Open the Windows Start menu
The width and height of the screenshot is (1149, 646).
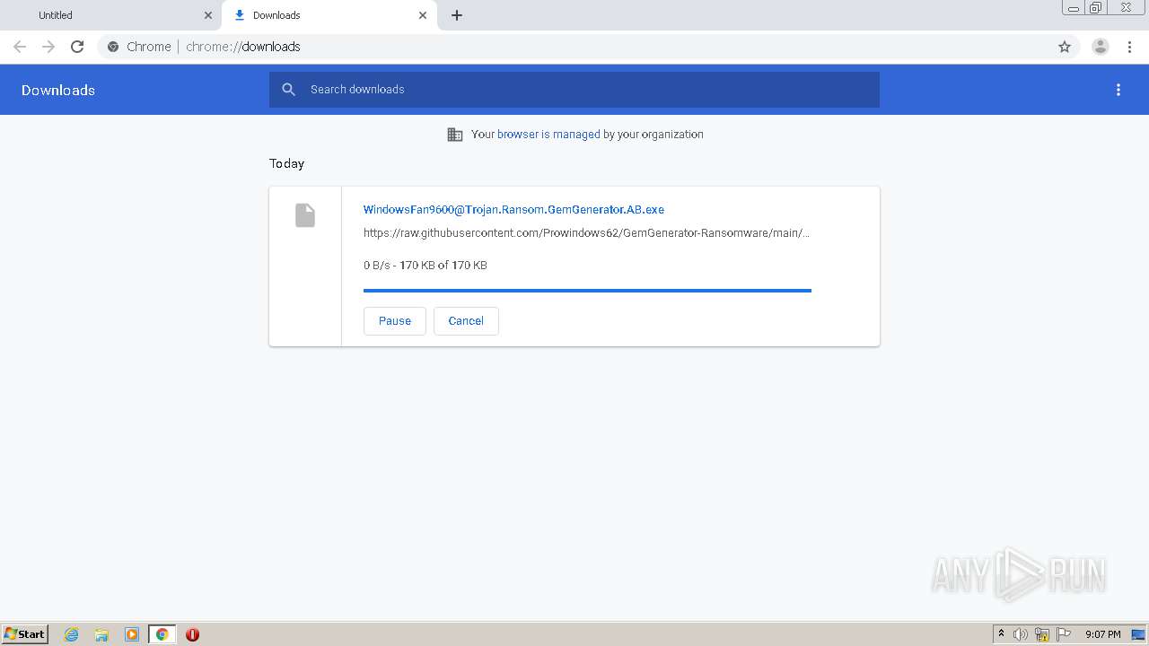click(25, 634)
